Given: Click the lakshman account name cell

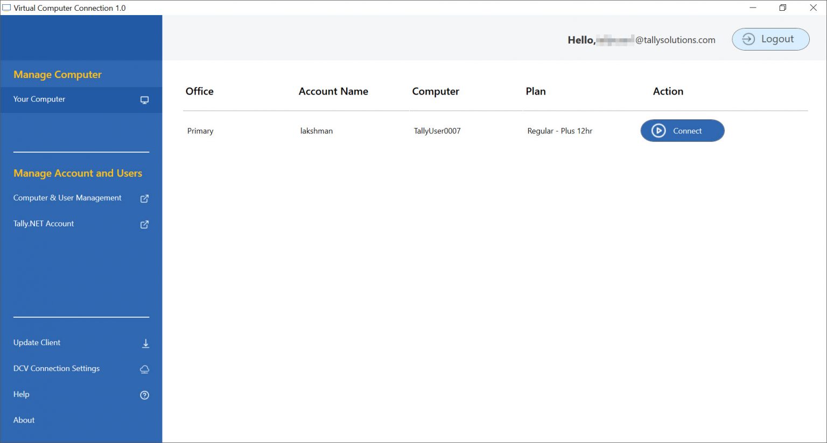Looking at the screenshot, I should (317, 131).
